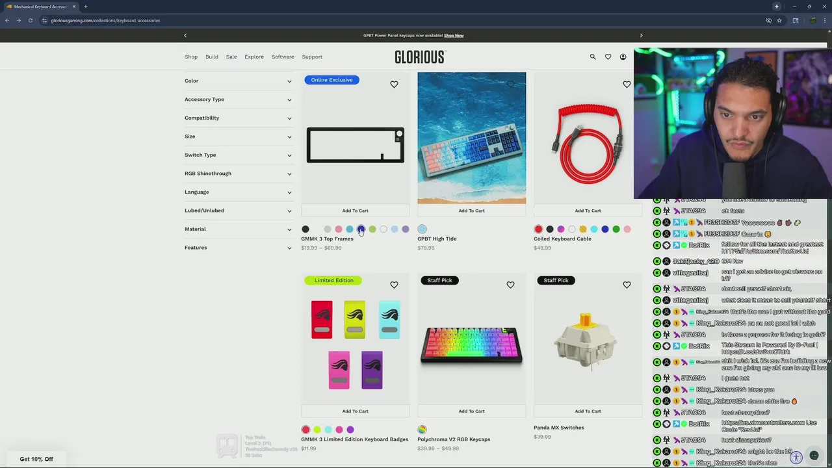The image size is (832, 468).
Task: Open the account profile icon in header
Action: pyautogui.click(x=623, y=57)
